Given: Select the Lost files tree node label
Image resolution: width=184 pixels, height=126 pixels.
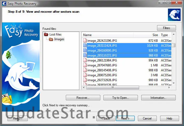Looking at the screenshot, I should pos(55,34).
